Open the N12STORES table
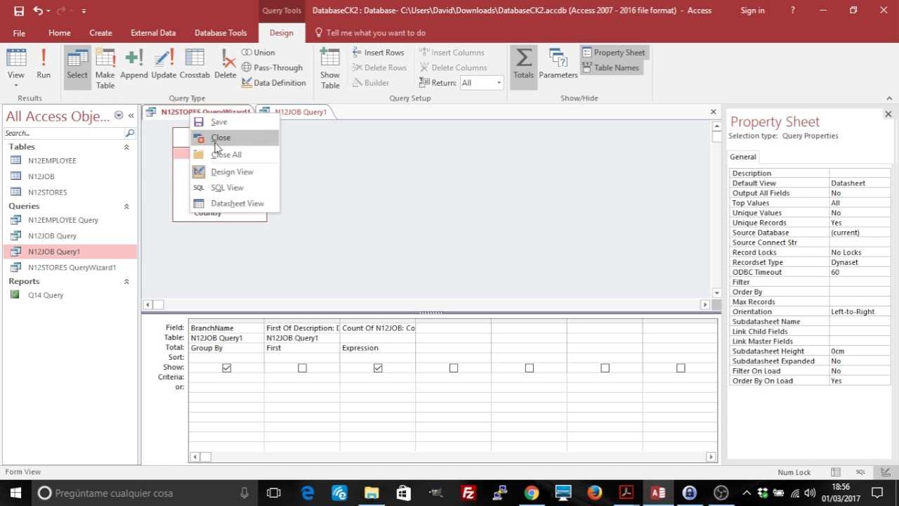 48,192
